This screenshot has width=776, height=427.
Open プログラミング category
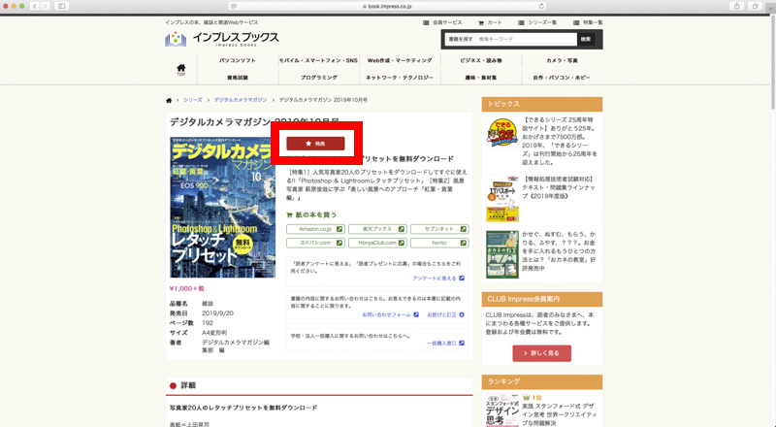click(318, 78)
